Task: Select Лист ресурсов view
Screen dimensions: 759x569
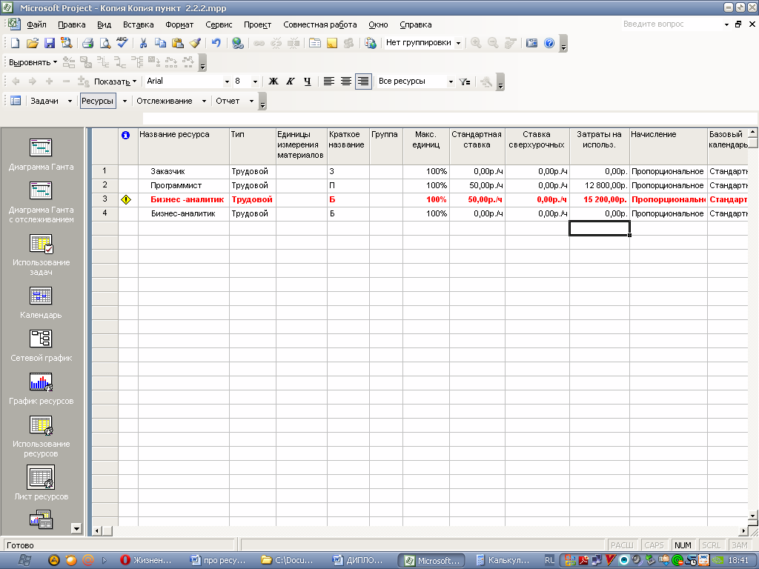Action: point(42,483)
